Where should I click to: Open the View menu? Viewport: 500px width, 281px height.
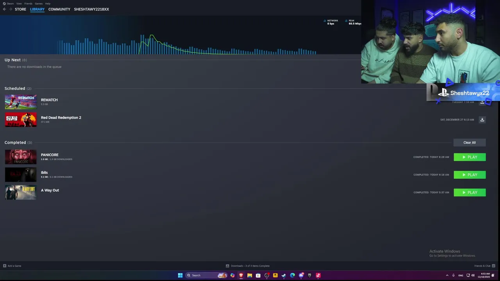[19, 4]
